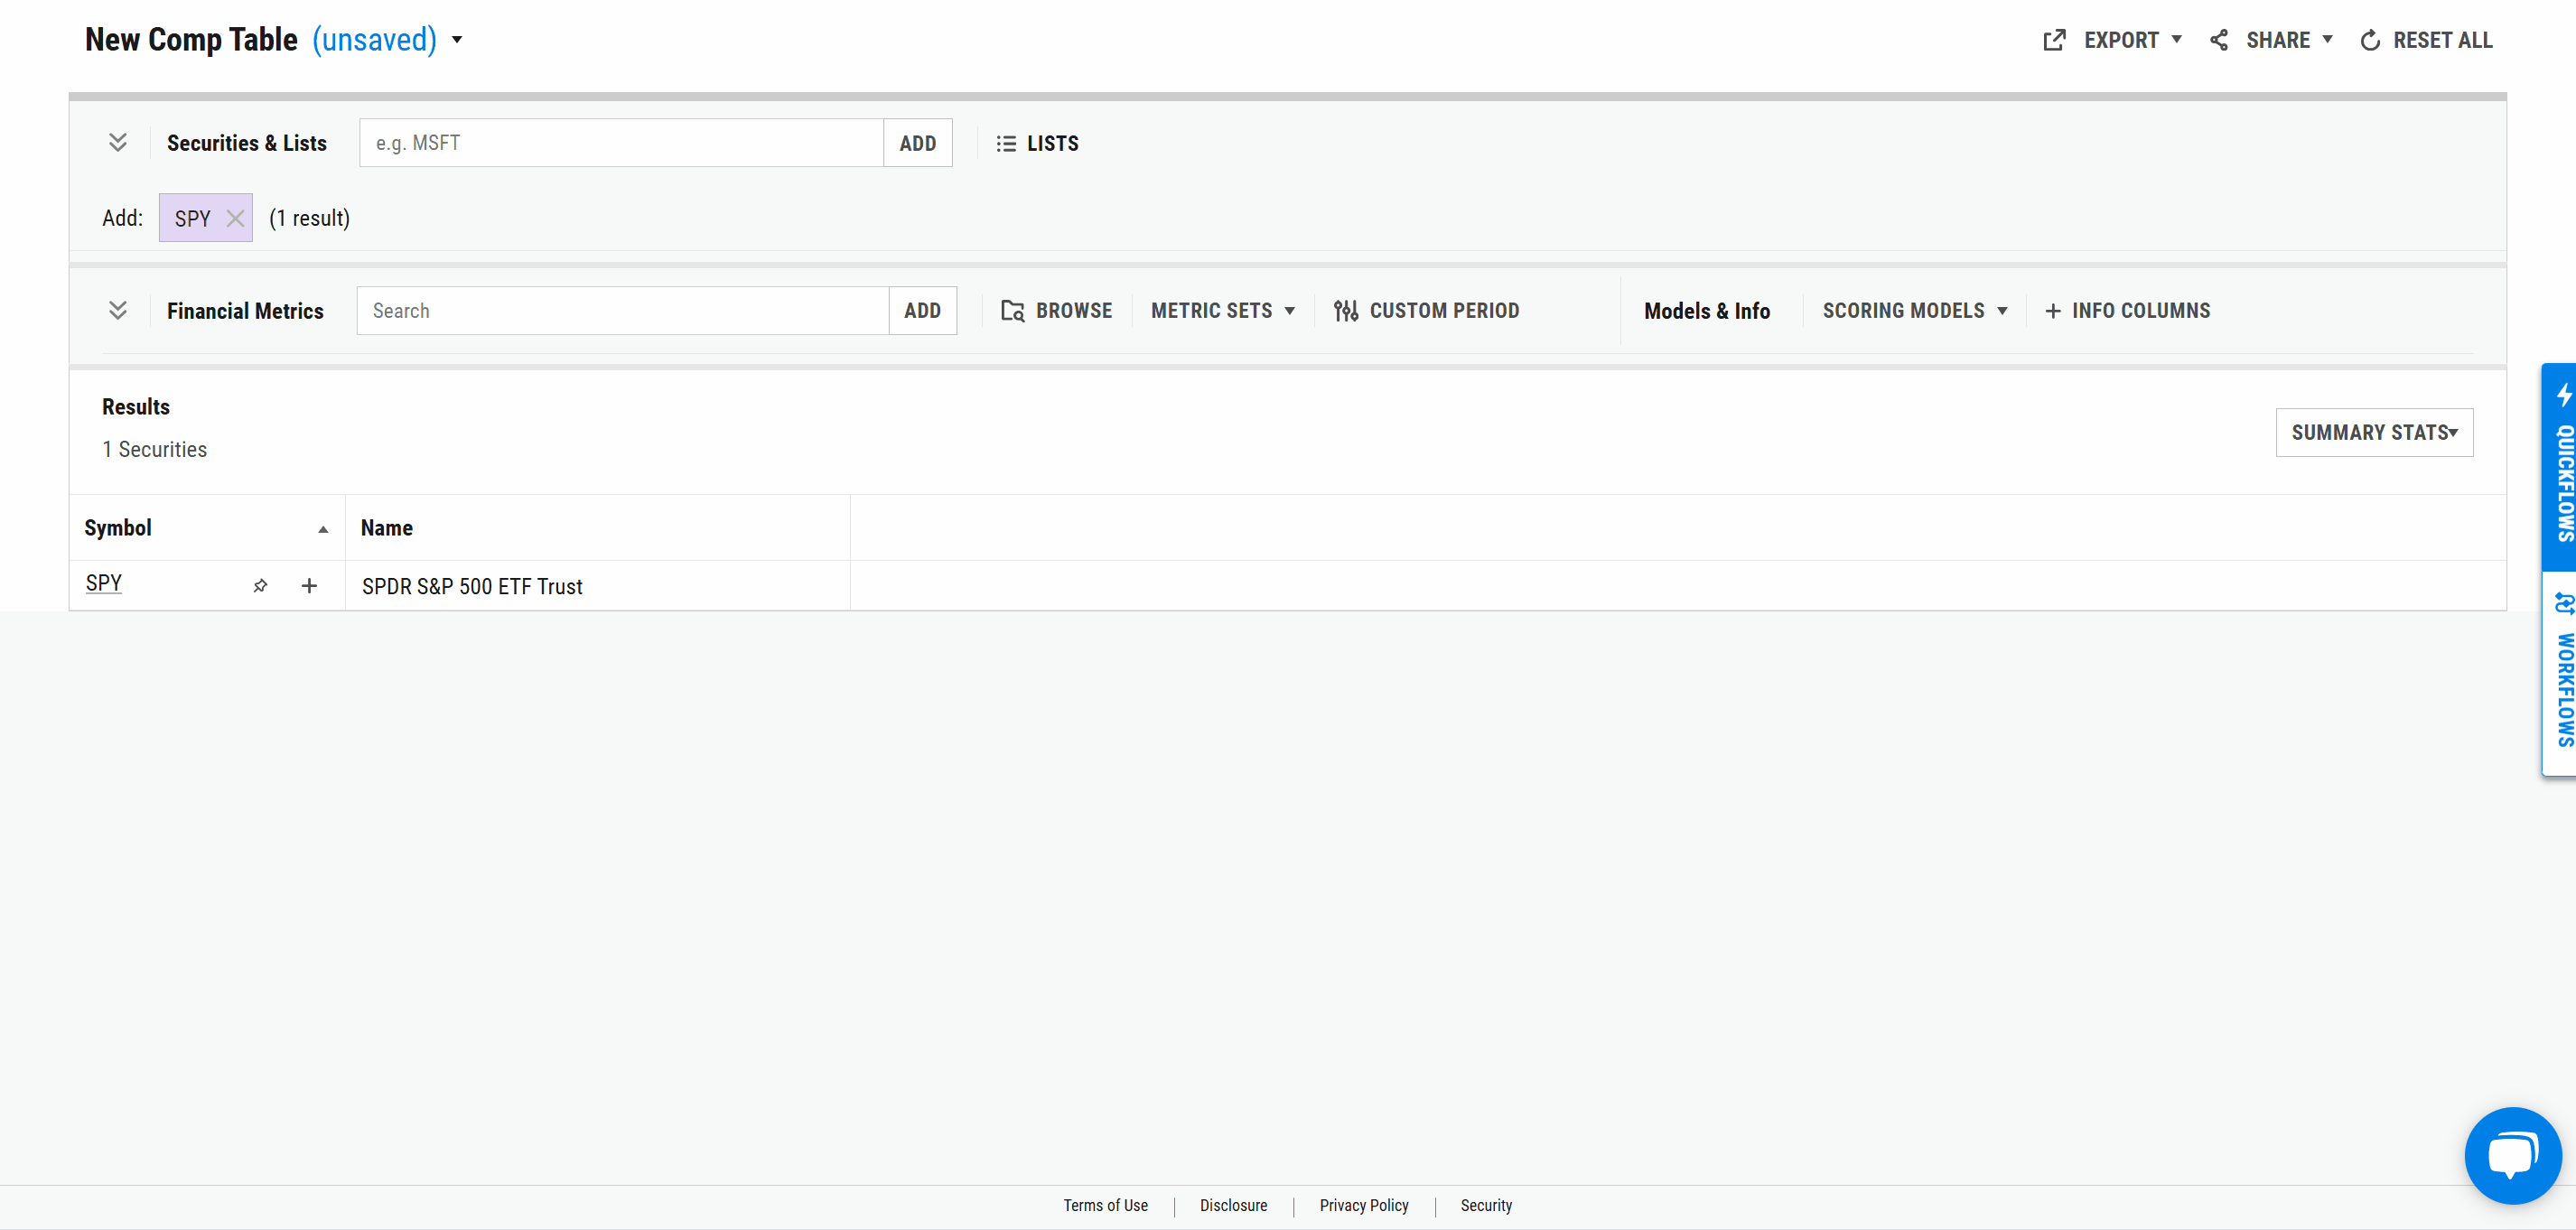Click INFO COLUMNS
Screen dimensions: 2576x1230
[x=2128, y=311]
